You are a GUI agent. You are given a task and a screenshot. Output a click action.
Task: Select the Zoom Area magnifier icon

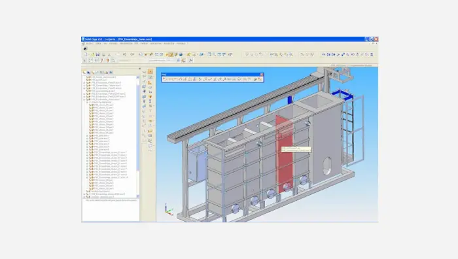pos(209,54)
